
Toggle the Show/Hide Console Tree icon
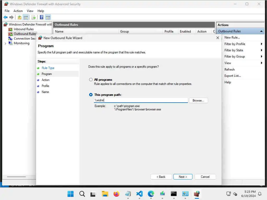pyautogui.click(x=26, y=17)
